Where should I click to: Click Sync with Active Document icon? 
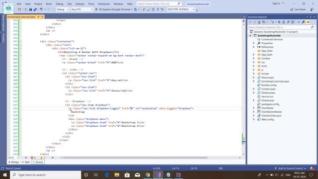click(x=279, y=22)
